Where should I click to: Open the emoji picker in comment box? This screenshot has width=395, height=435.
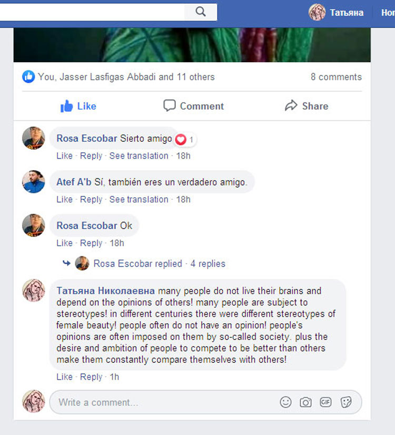[x=285, y=402]
